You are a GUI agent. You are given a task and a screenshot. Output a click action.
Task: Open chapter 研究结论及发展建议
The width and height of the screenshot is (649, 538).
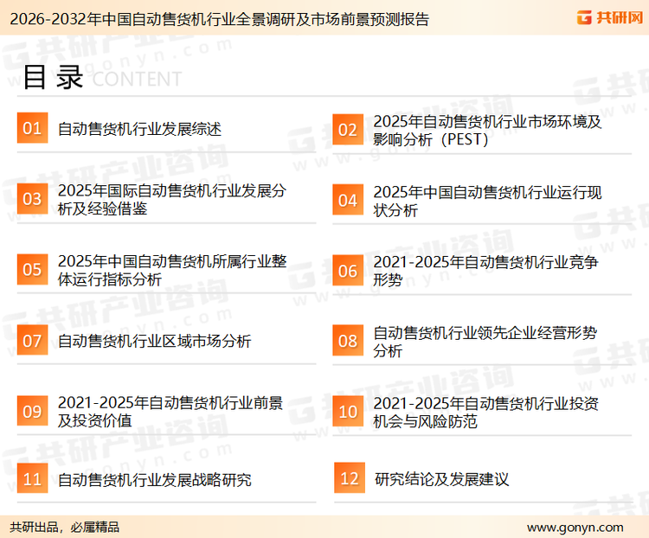tap(441, 479)
